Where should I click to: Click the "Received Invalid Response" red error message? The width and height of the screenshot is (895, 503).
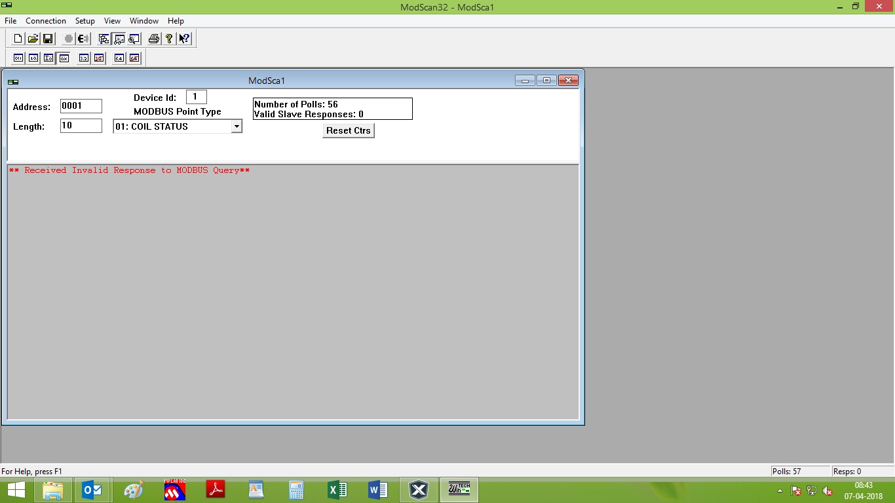click(129, 170)
